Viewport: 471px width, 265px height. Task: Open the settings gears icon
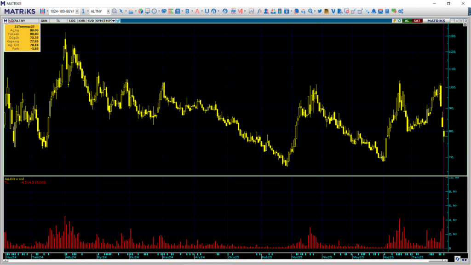point(401,11)
